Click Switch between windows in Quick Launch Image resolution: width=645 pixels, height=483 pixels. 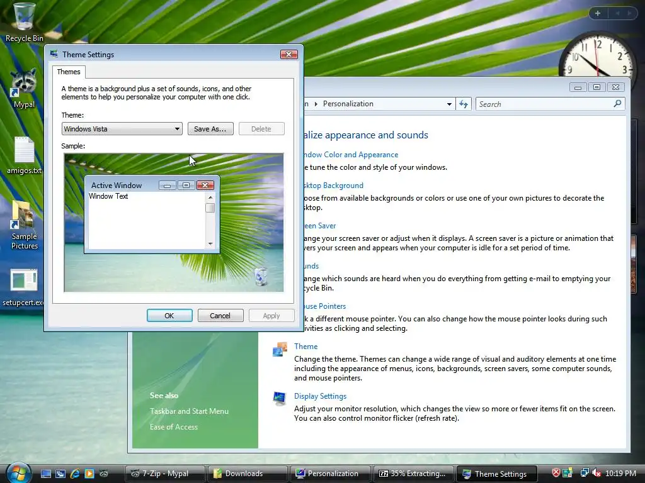click(60, 474)
